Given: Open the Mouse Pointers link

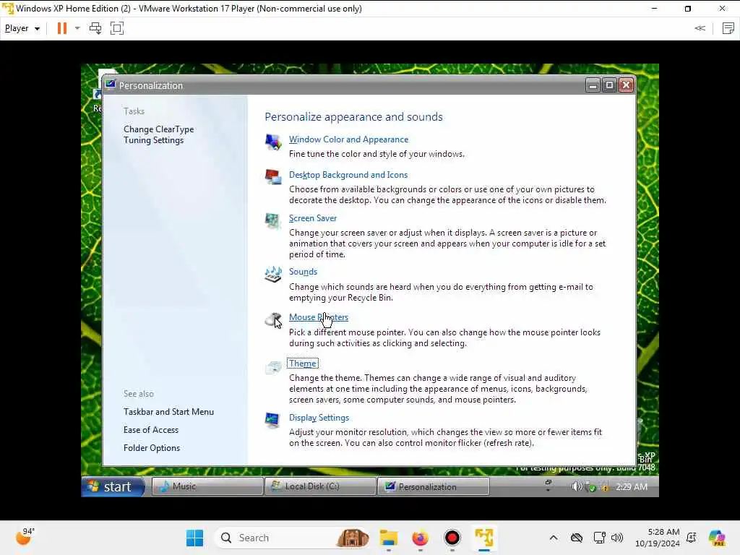Looking at the screenshot, I should pos(319,317).
